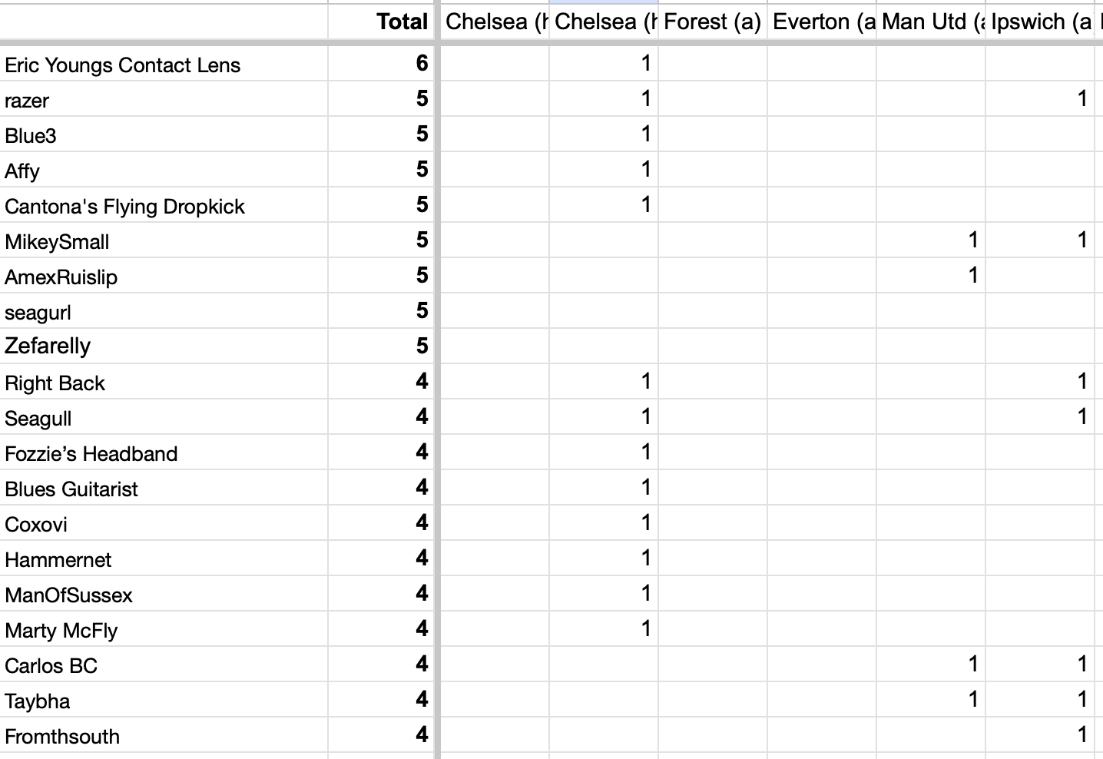Click the Marty McFly name cell
This screenshot has width=1103, height=759.
(164, 629)
